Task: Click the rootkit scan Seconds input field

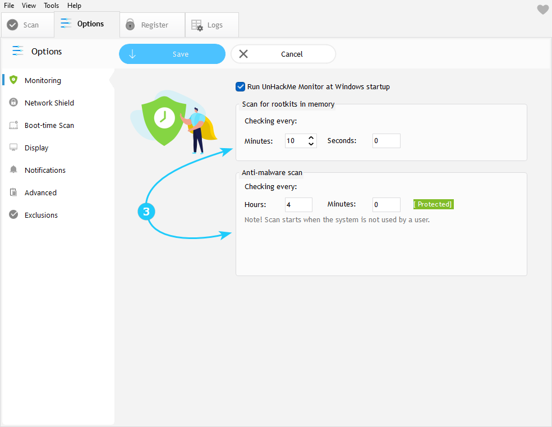Action: coord(386,141)
